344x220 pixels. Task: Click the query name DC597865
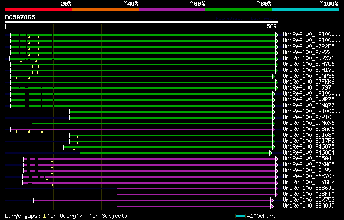pyautogui.click(x=20, y=17)
